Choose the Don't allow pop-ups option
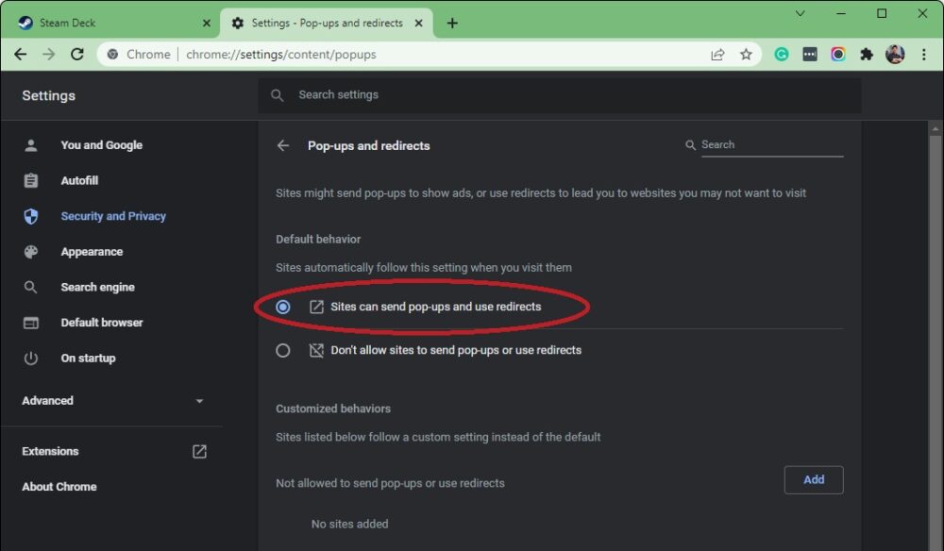The height and width of the screenshot is (551, 944). pyautogui.click(x=282, y=350)
